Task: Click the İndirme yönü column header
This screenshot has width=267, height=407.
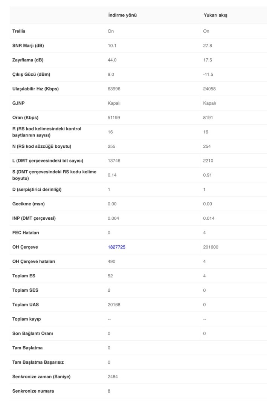Action: (122, 15)
